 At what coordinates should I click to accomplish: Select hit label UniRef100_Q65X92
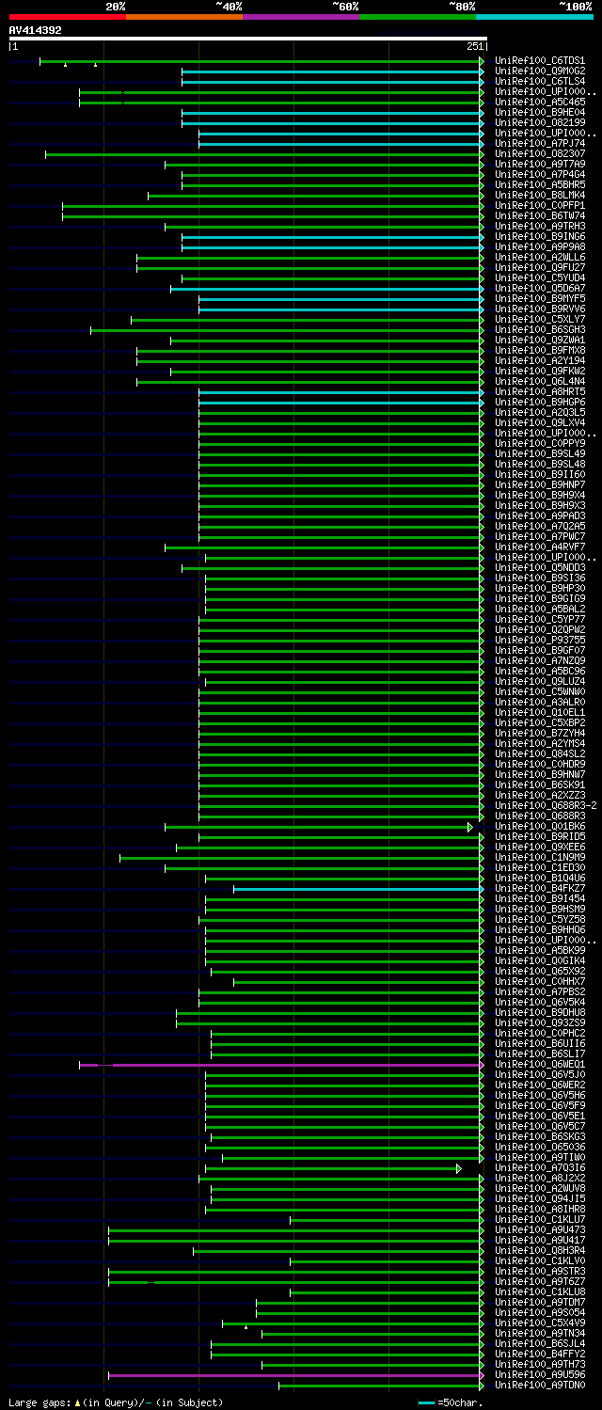point(540,972)
